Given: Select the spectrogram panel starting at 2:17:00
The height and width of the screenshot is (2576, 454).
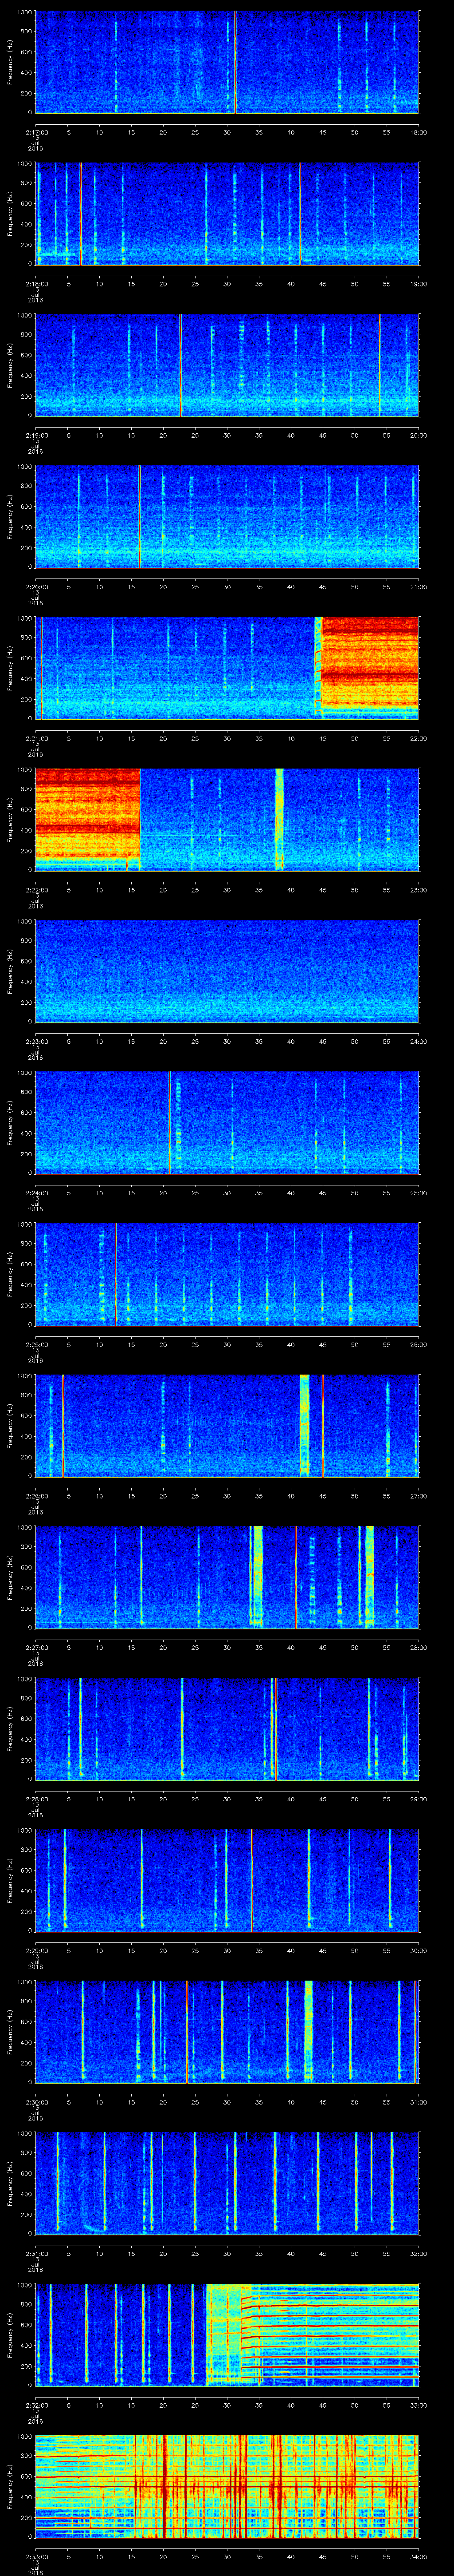Looking at the screenshot, I should point(227,62).
